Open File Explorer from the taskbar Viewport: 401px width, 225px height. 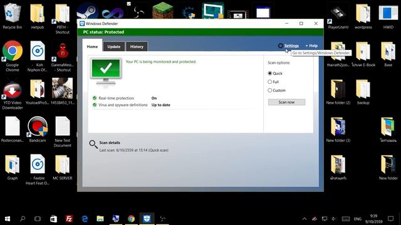point(100,219)
